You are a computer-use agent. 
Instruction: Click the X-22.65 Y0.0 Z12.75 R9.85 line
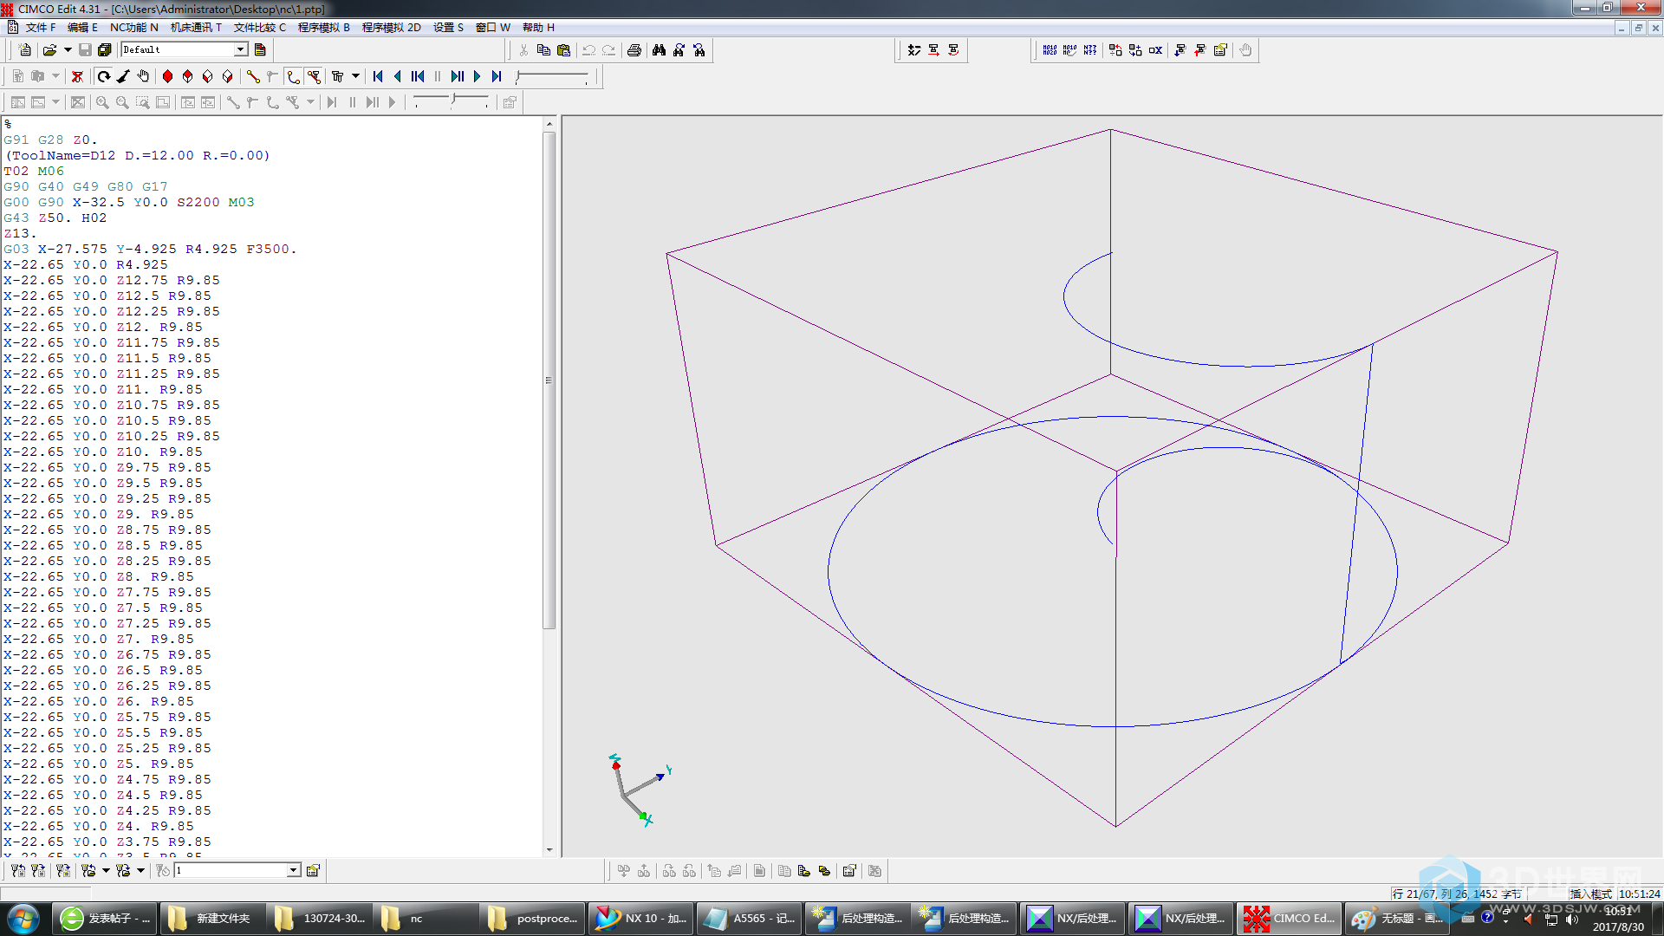click(x=111, y=280)
